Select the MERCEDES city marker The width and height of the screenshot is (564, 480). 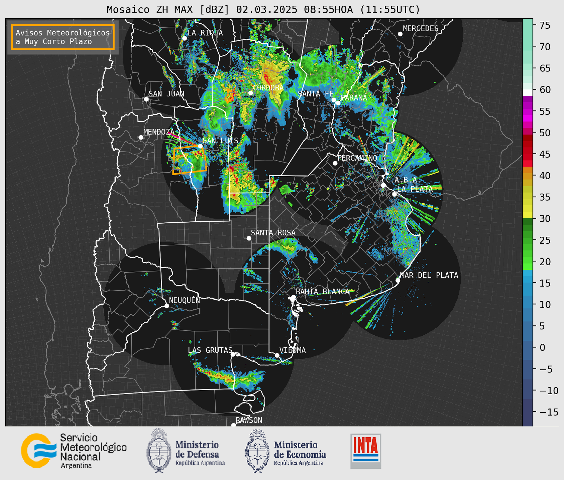[x=400, y=34]
